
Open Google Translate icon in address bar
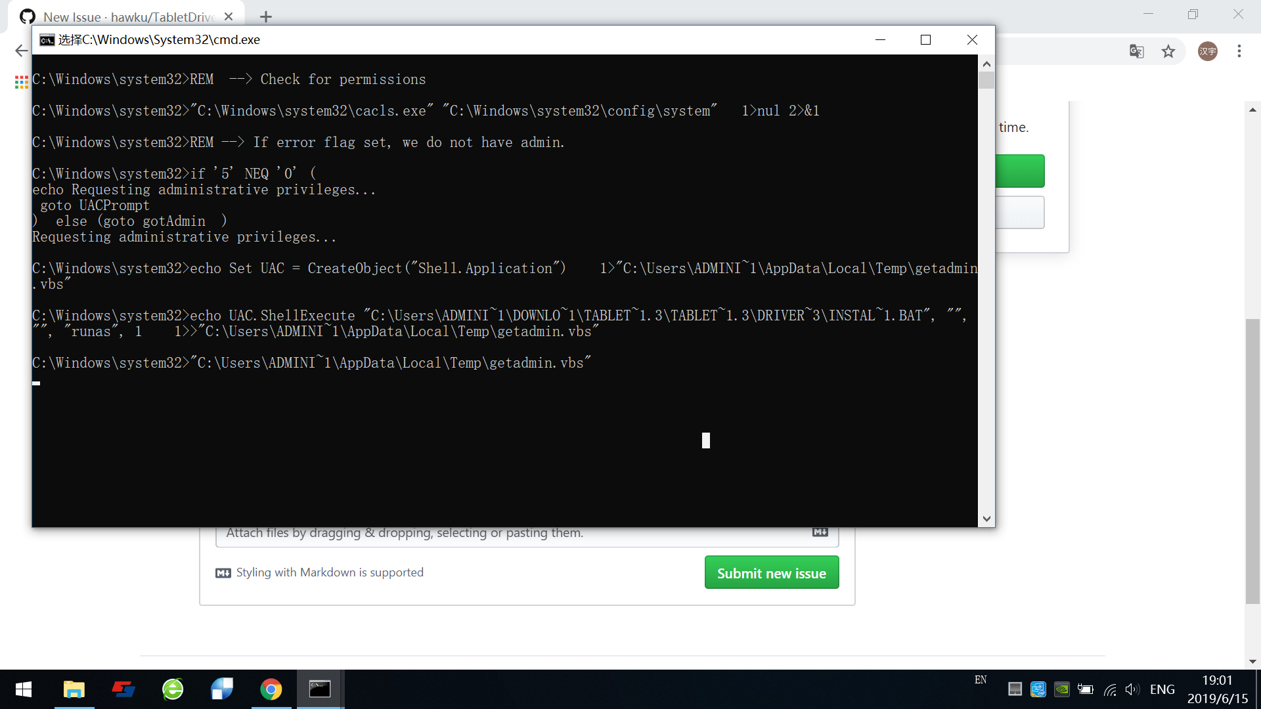1136,51
